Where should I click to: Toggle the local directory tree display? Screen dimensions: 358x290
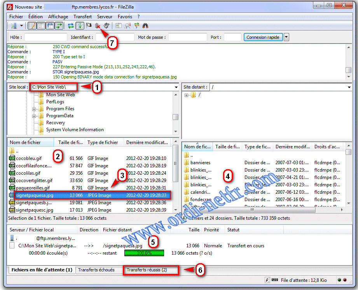coord(41,26)
